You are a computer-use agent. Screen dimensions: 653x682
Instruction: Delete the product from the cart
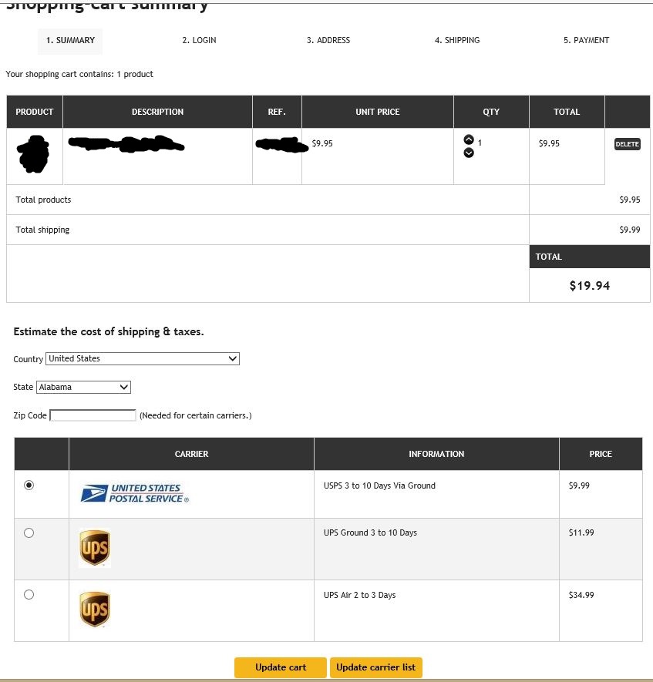627,144
